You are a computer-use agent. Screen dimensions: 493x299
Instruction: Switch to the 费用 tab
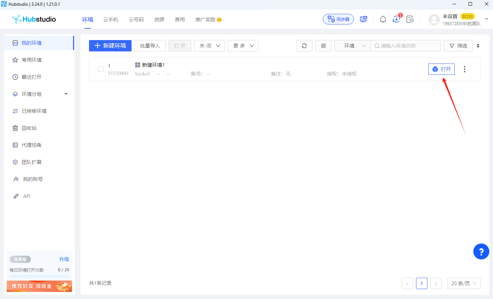180,20
